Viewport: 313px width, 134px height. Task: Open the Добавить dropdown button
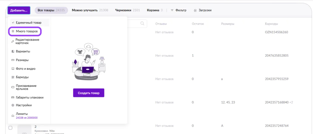point(19,10)
